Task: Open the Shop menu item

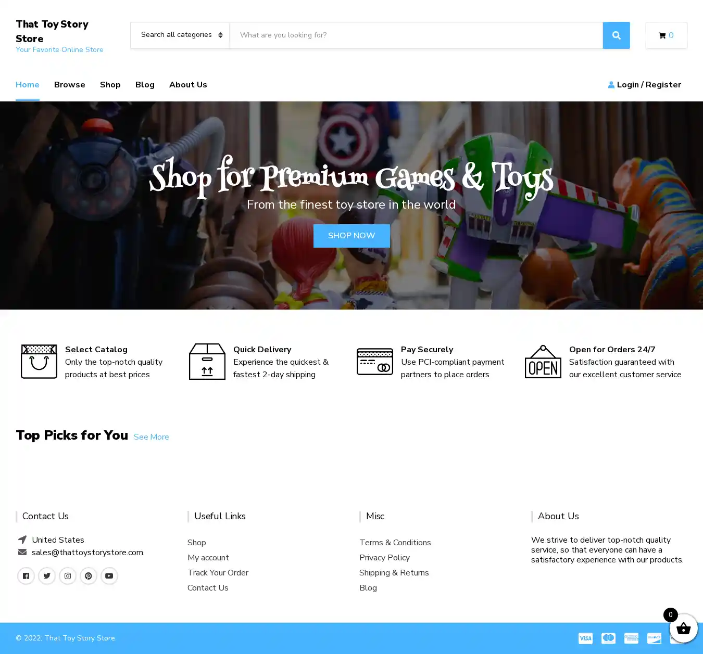Action: 110,85
